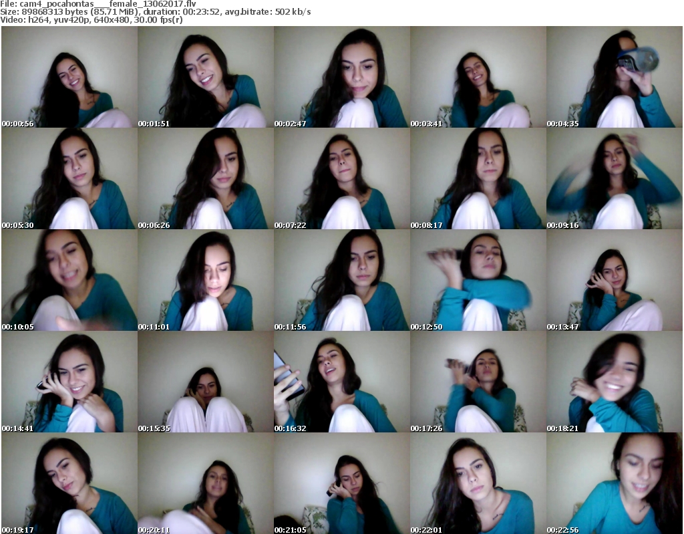Click the thumbnail stamped 00:06:26
The height and width of the screenshot is (534, 684).
[206, 178]
